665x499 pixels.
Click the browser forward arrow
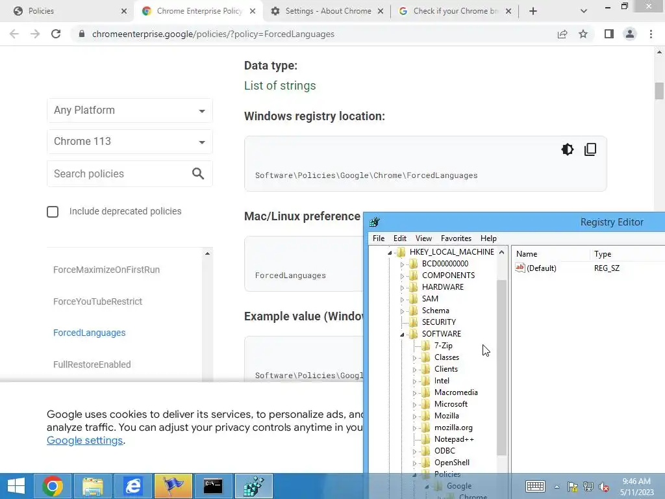35,34
